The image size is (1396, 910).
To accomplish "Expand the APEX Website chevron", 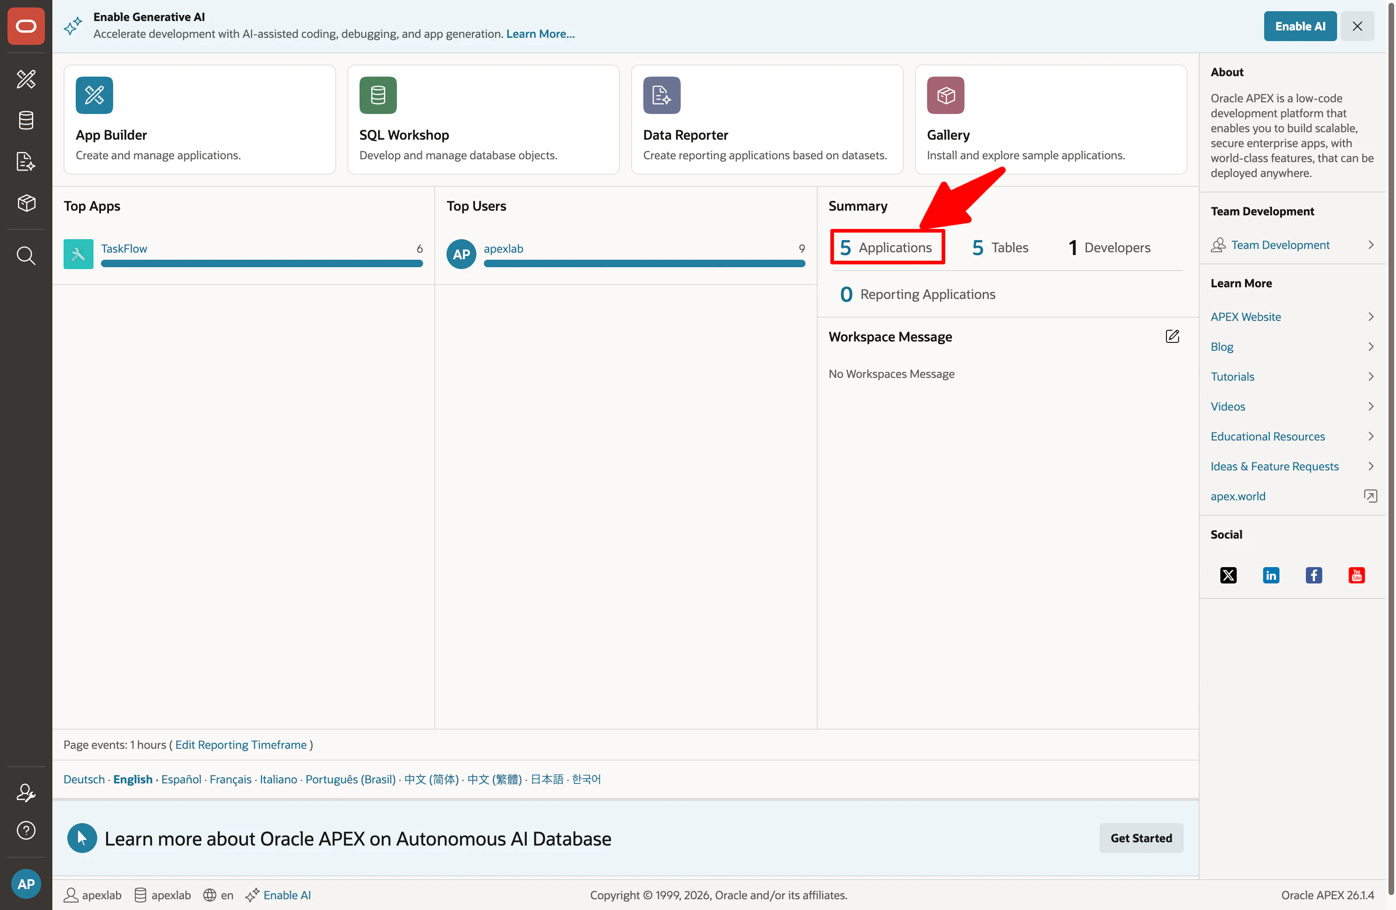I will (1371, 316).
